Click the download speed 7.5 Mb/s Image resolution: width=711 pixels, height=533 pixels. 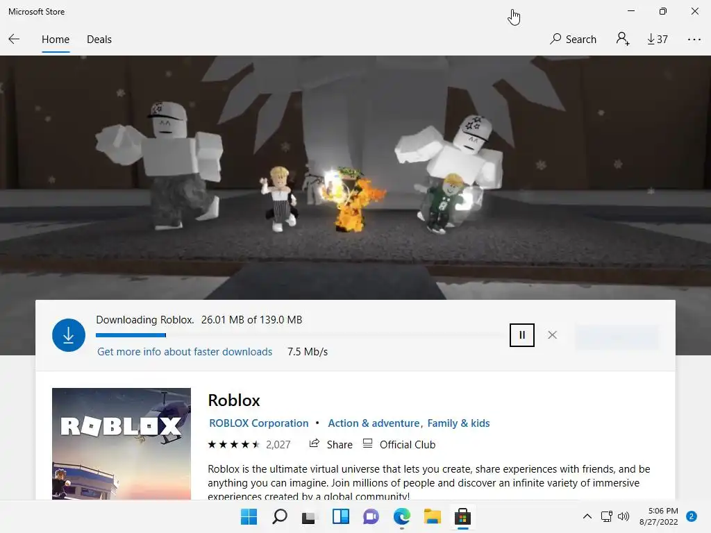click(308, 352)
